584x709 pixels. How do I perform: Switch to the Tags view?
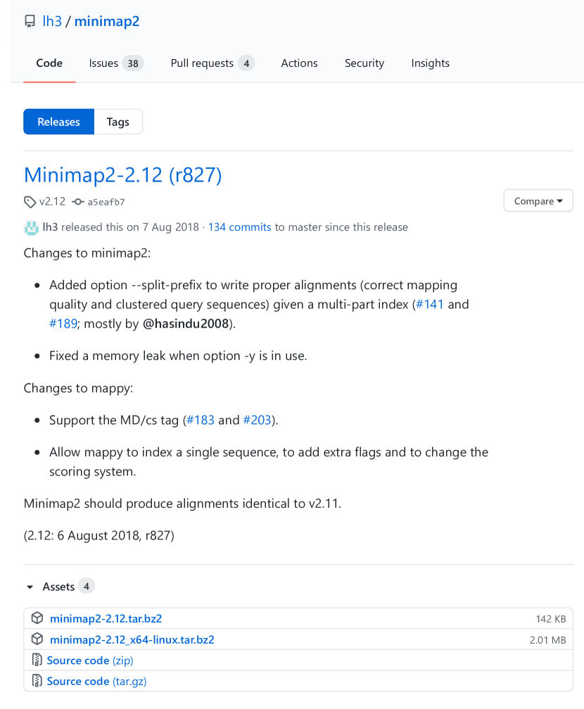pyautogui.click(x=118, y=122)
